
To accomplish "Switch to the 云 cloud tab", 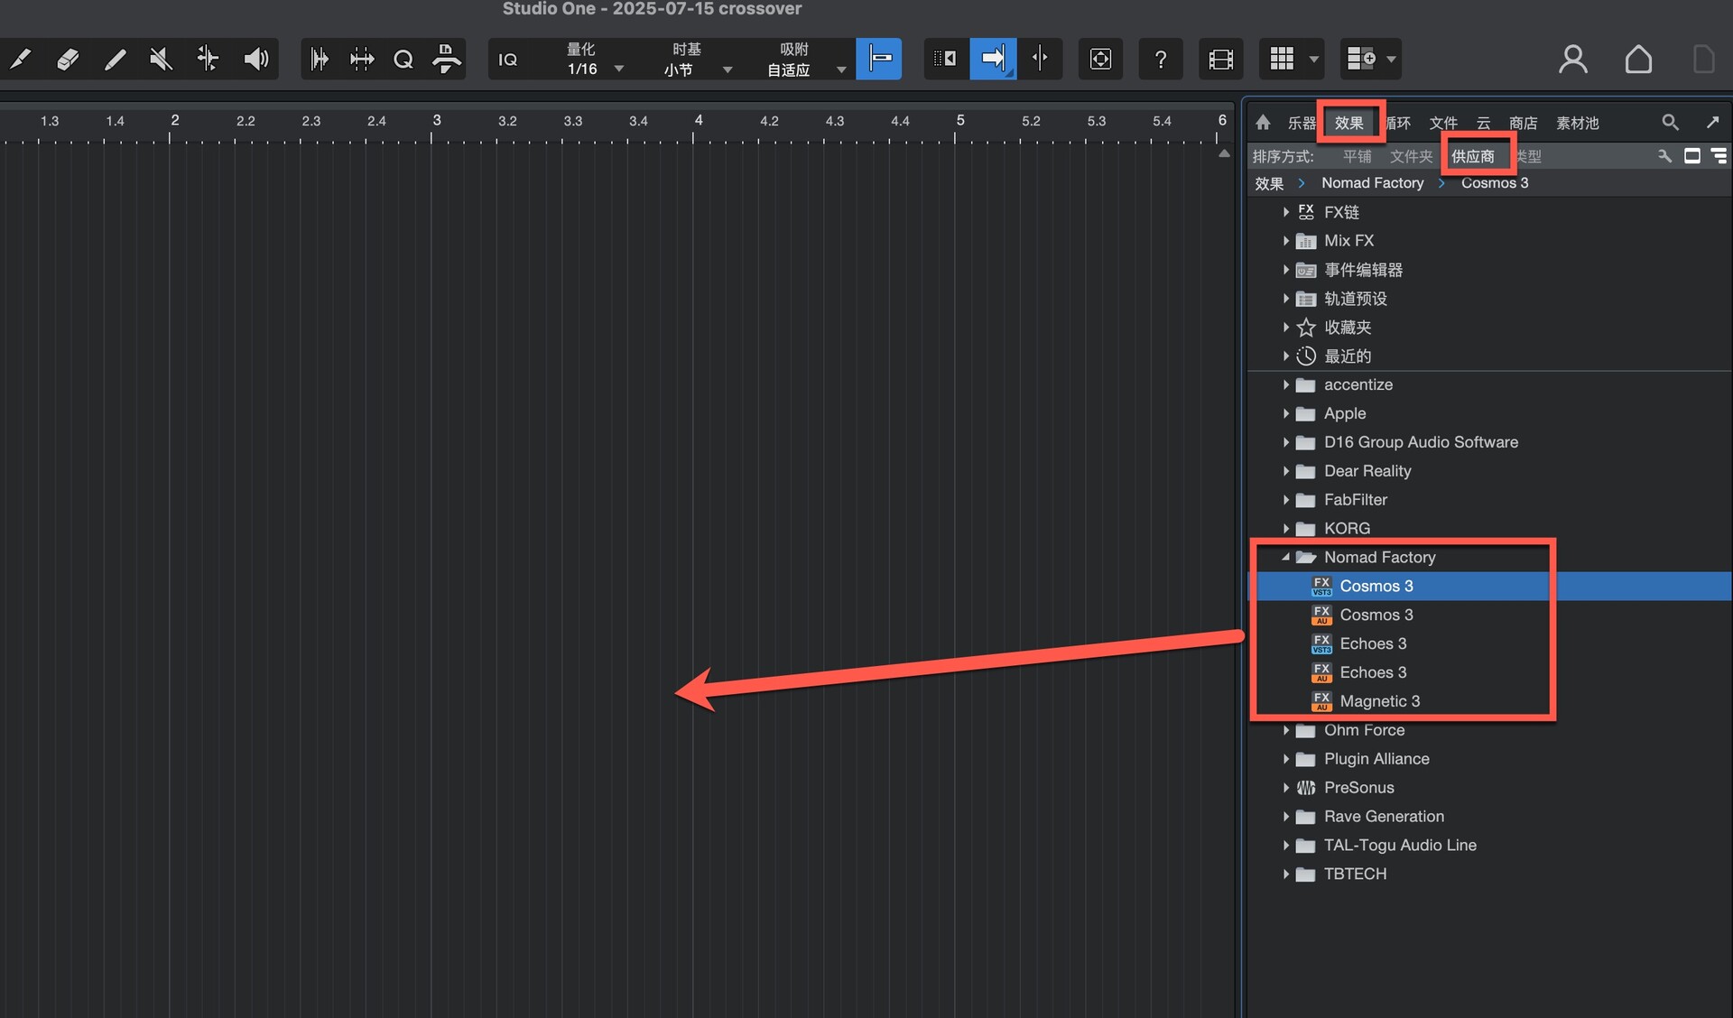I will coord(1483,123).
